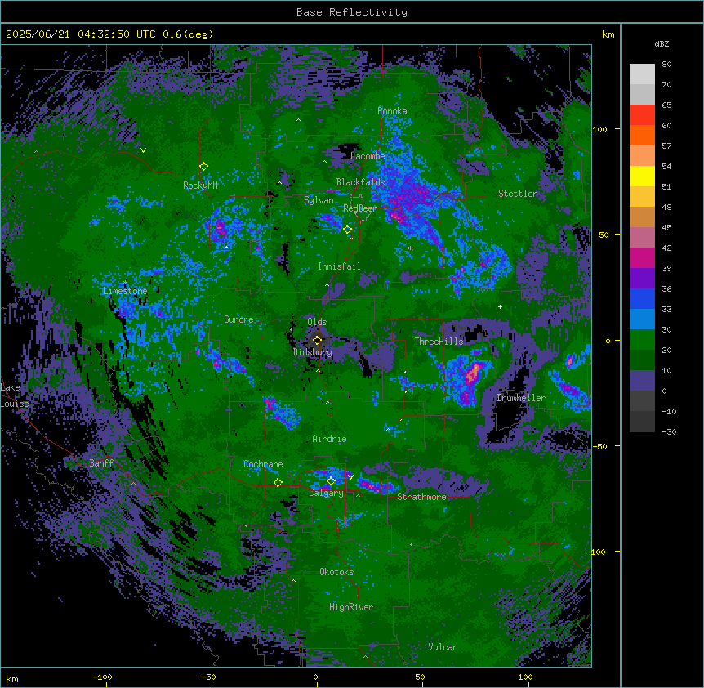
Task: Click the Airdrie city label
Action: click(x=329, y=439)
